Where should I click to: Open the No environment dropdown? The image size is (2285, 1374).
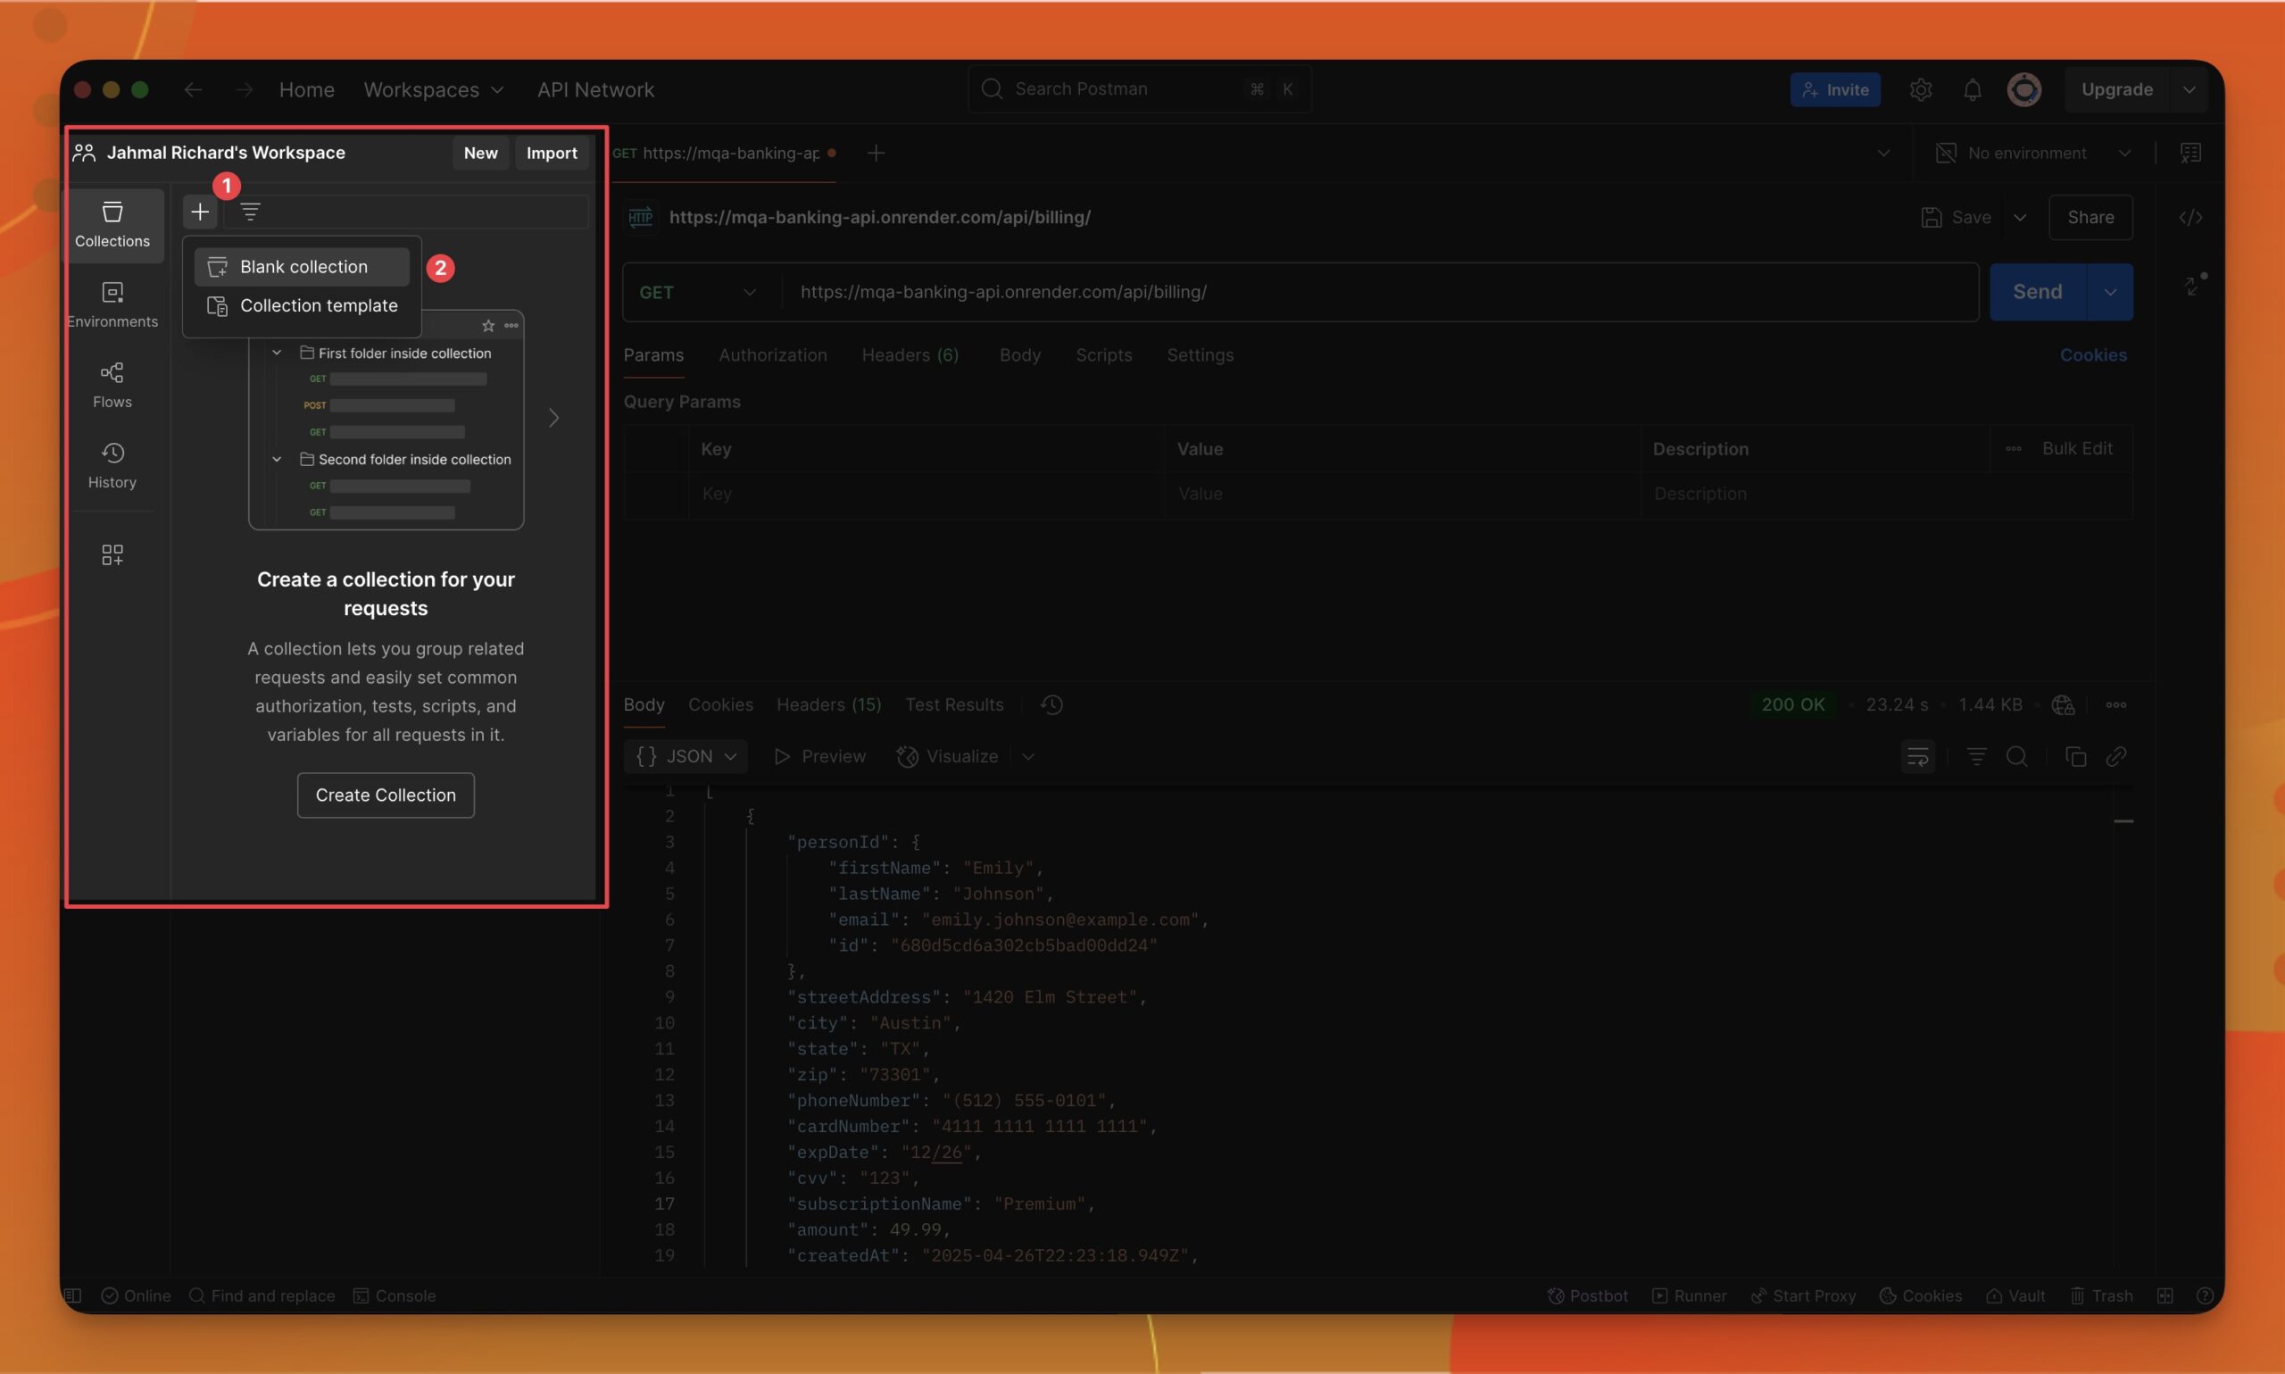(x=2033, y=154)
